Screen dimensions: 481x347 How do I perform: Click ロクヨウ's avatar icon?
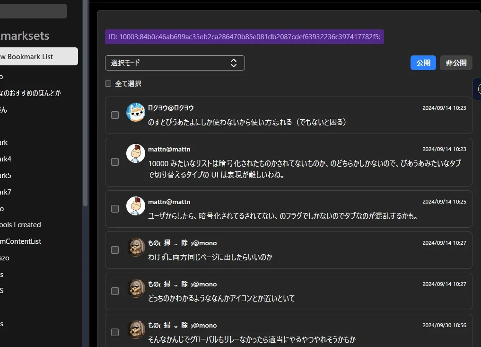(x=136, y=113)
